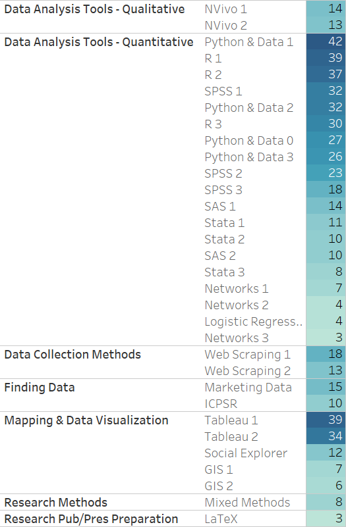Select the SPSS 2 cell showing 23

(326, 174)
